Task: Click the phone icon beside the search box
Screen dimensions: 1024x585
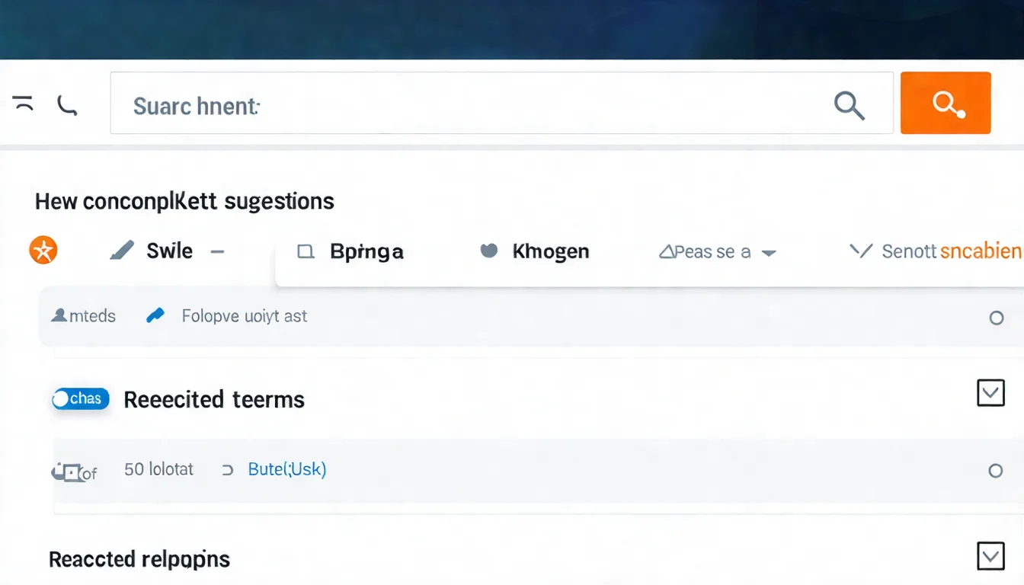Action: click(x=67, y=105)
